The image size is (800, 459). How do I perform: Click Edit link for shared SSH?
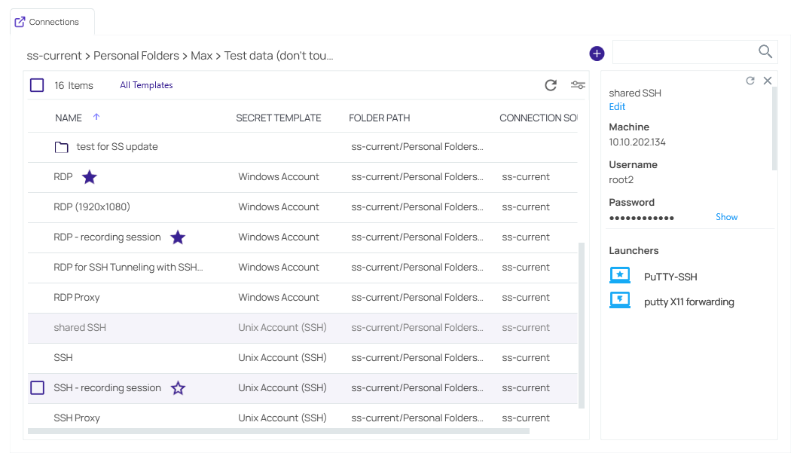(x=617, y=107)
